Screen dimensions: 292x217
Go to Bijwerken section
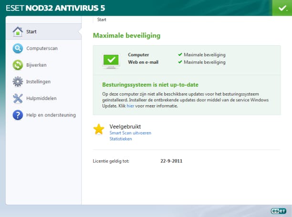[43, 65]
